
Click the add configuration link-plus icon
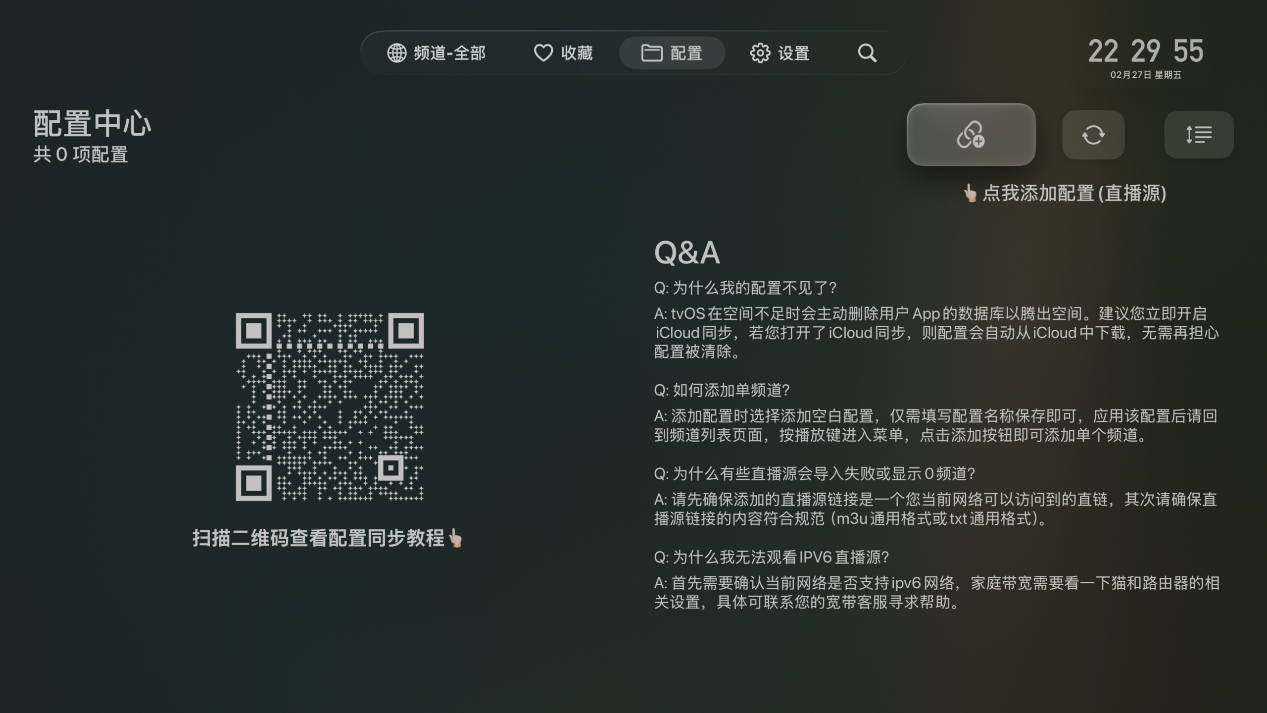click(x=971, y=135)
